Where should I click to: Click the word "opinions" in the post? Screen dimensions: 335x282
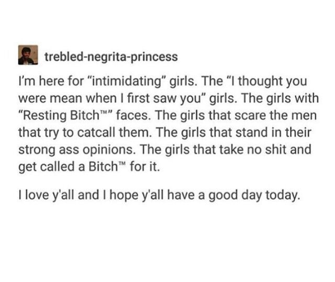click(107, 150)
